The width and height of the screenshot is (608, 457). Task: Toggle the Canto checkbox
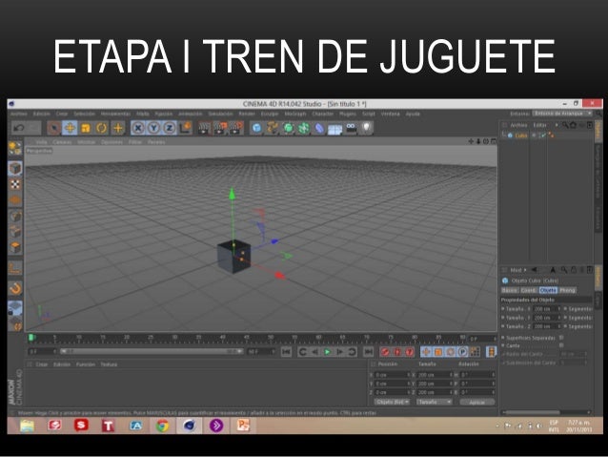(561, 345)
